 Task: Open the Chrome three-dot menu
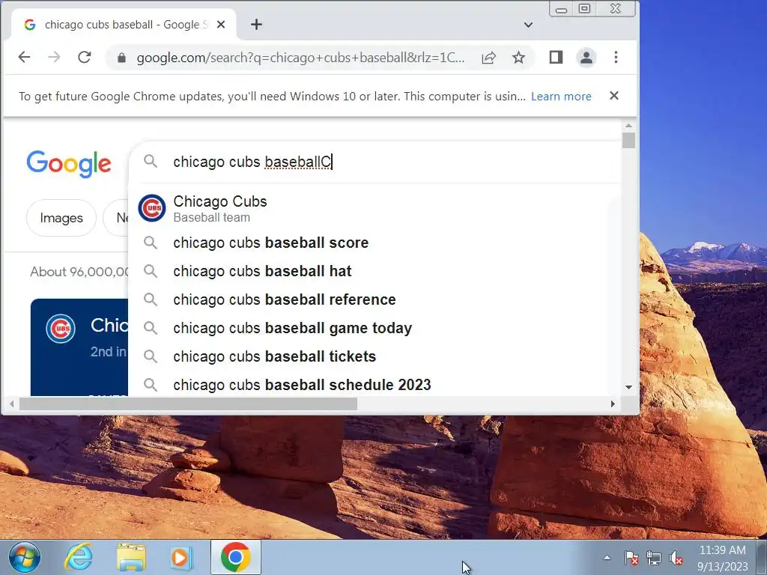click(x=616, y=57)
